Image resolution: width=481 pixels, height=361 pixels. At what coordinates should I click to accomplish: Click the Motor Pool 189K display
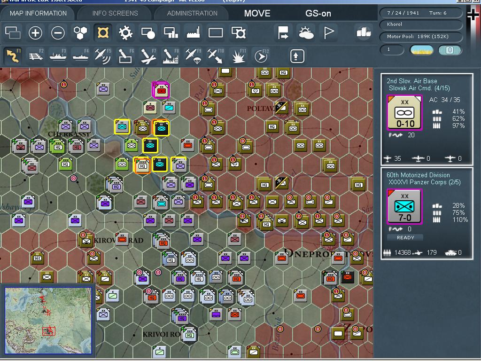point(421,37)
